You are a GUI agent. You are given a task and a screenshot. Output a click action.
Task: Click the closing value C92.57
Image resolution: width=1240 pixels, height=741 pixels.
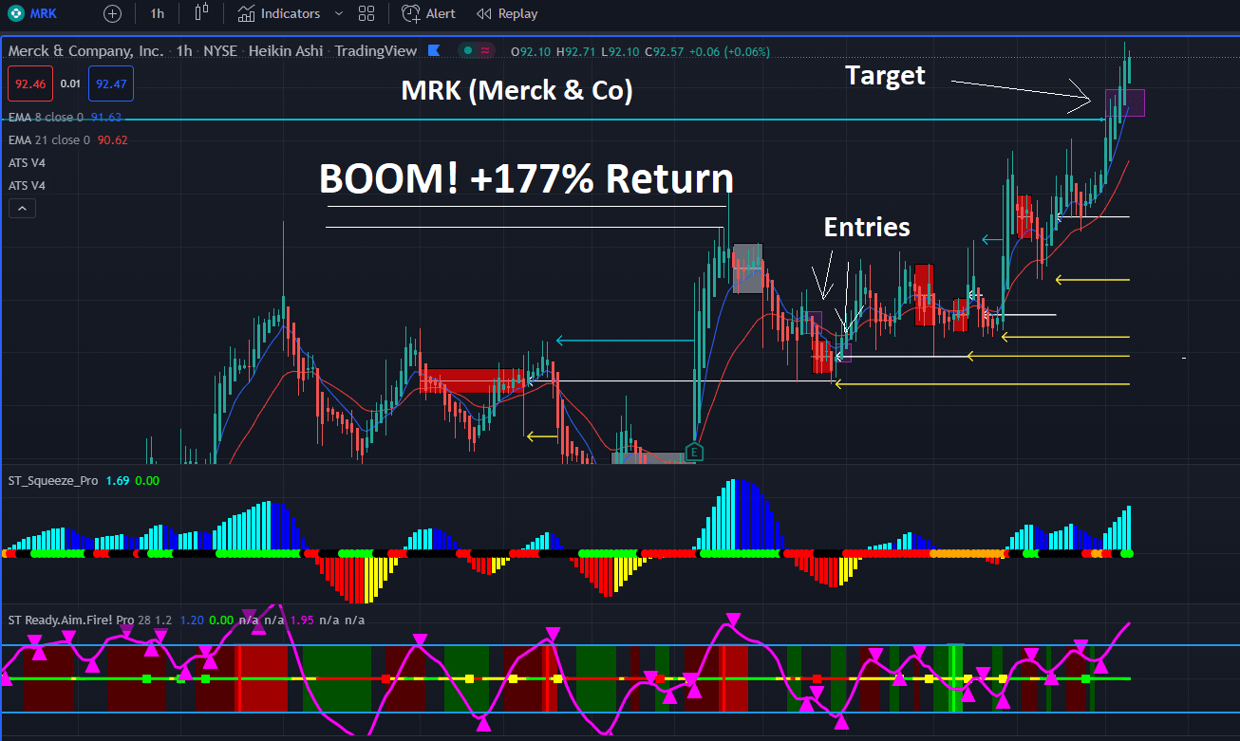(x=665, y=51)
